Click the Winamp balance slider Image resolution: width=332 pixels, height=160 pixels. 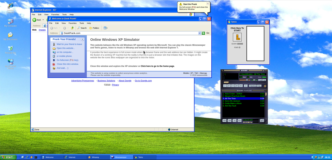tap(254, 80)
